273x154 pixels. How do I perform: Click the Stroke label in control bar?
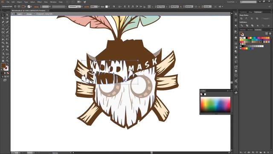[x=36, y=7]
